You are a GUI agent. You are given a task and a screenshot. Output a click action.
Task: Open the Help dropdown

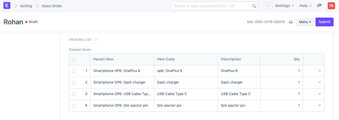[x=305, y=6]
